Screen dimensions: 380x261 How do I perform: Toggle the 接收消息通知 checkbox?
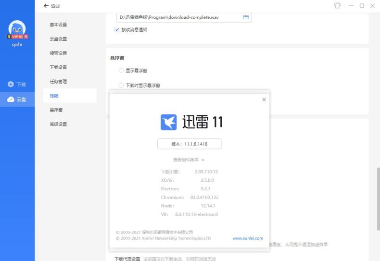click(x=117, y=30)
